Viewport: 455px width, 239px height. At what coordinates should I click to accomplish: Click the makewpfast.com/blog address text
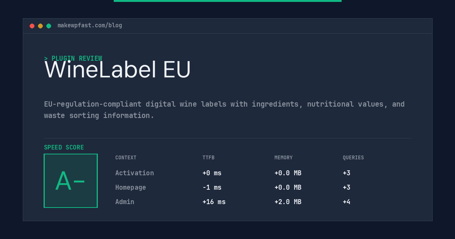point(90,25)
